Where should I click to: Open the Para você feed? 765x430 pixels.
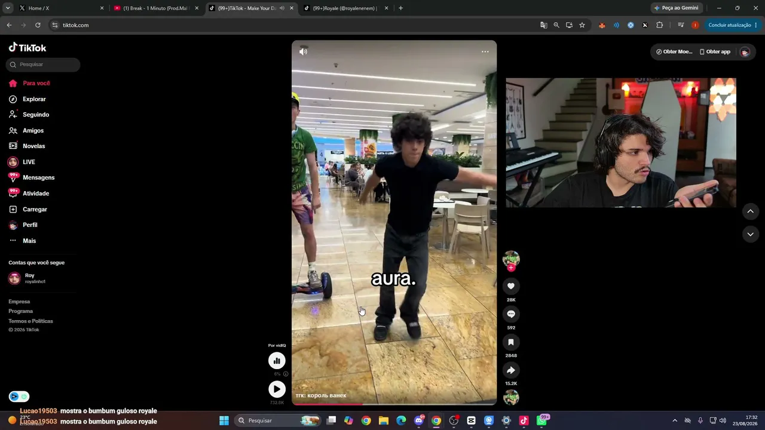tap(29, 84)
